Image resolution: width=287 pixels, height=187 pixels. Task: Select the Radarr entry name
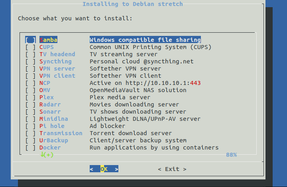tap(50, 104)
